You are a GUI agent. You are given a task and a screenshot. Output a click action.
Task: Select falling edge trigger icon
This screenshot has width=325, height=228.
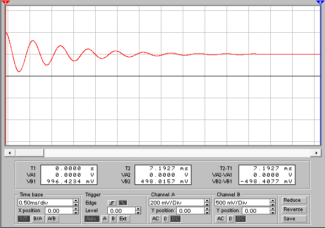tap(123, 203)
